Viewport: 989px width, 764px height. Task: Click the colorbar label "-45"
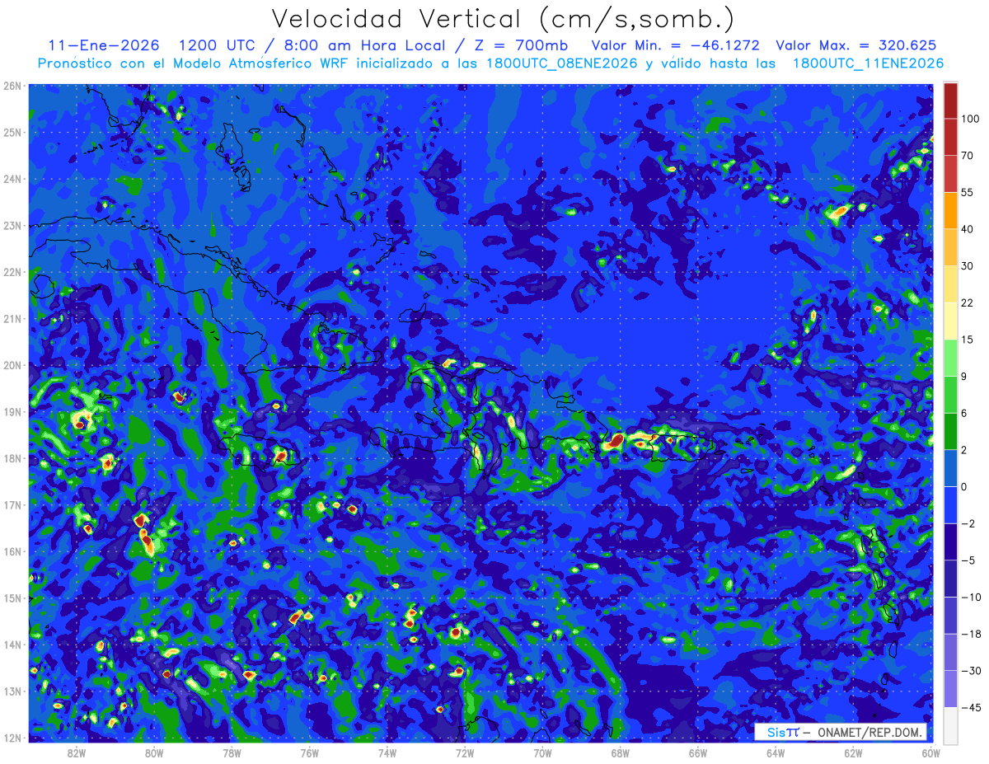click(970, 707)
